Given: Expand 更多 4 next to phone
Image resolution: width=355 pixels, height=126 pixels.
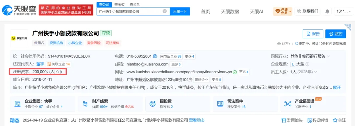Looking at the screenshot, I should coord(190,56).
